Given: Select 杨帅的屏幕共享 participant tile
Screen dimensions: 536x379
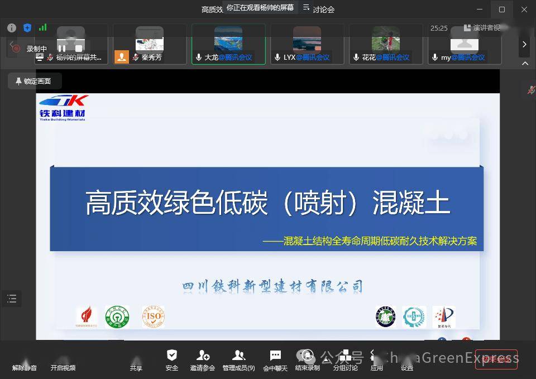Looking at the screenshot, I should click(71, 44).
